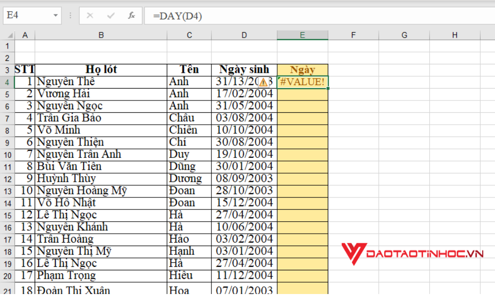Cancel the formula using the X icon

pyautogui.click(x=90, y=15)
